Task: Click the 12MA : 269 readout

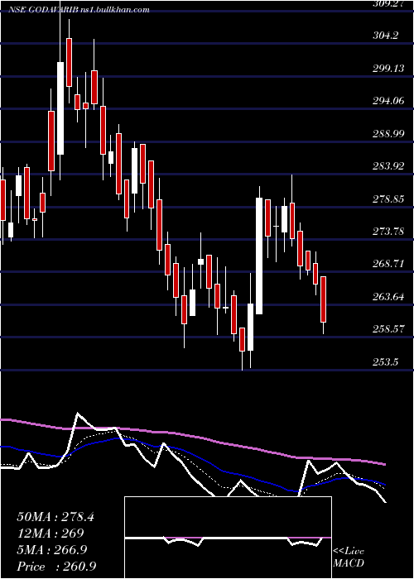Action: point(51,533)
